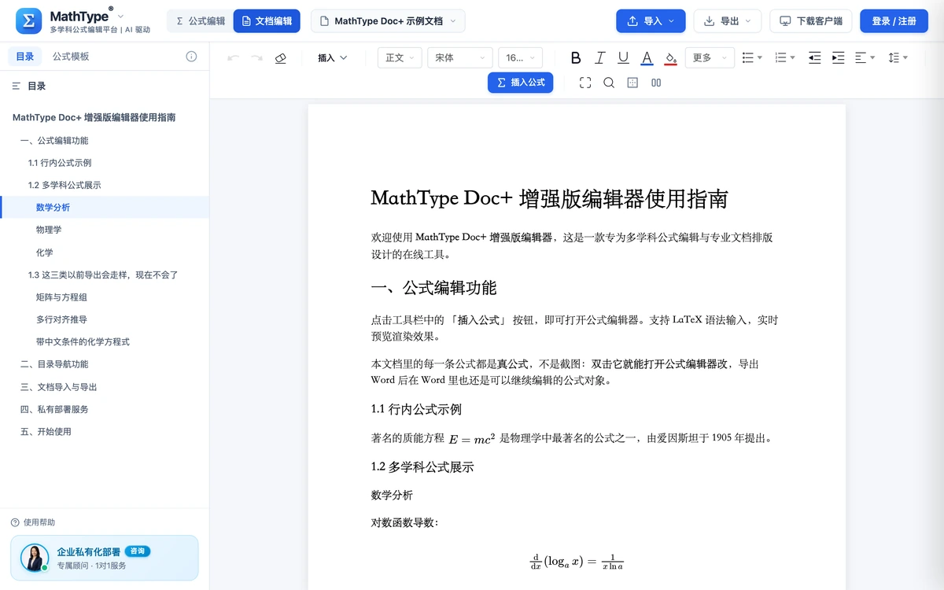Open the 更多 dropdown
This screenshot has height=590, width=944.
(x=710, y=58)
